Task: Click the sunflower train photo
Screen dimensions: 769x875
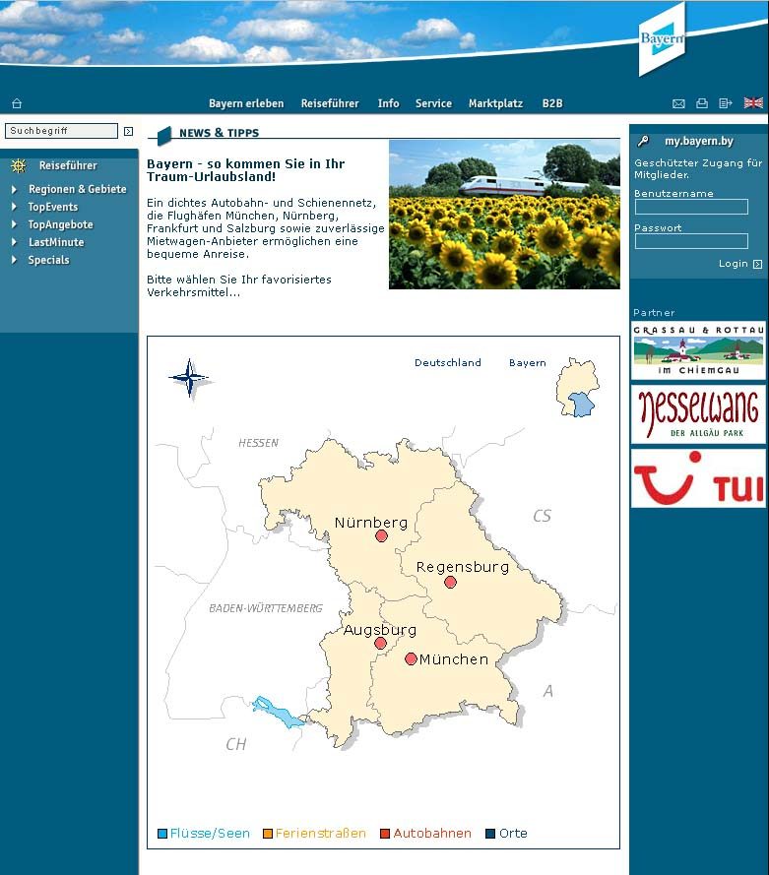Action: pos(504,215)
